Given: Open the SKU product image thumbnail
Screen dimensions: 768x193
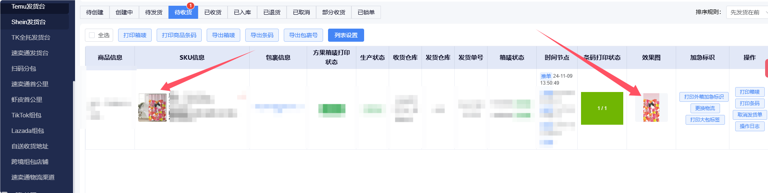Looking at the screenshot, I should [153, 108].
